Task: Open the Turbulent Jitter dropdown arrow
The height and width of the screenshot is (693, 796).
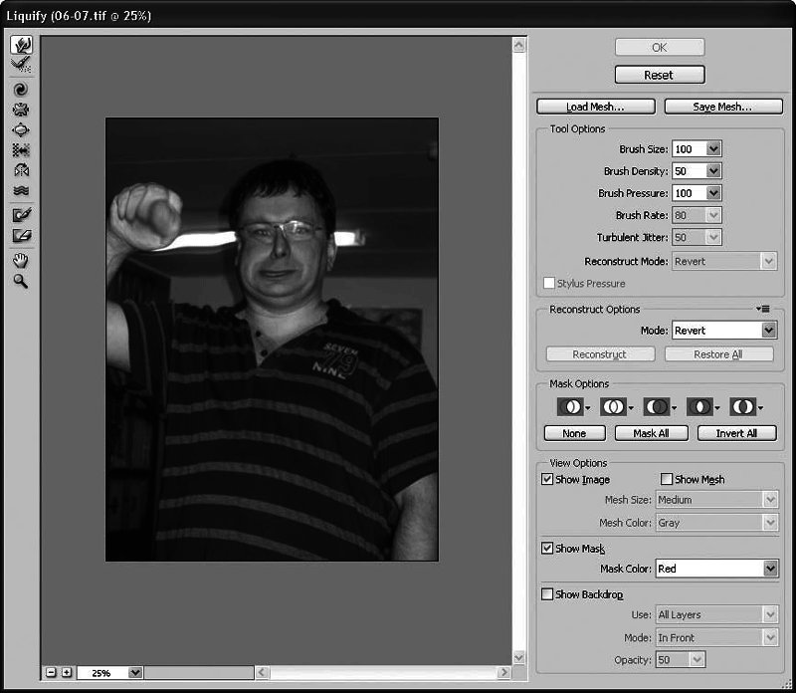Action: pos(713,237)
